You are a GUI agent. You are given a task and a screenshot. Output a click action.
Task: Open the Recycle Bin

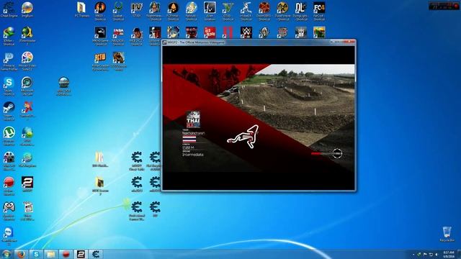[x=447, y=234]
